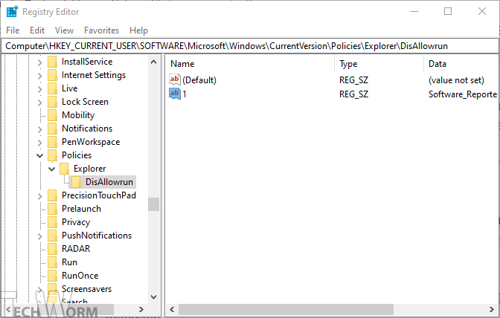Image resolution: width=500 pixels, height=318 pixels.
Task: Click the Internet Settings folder icon
Action: pos(52,75)
